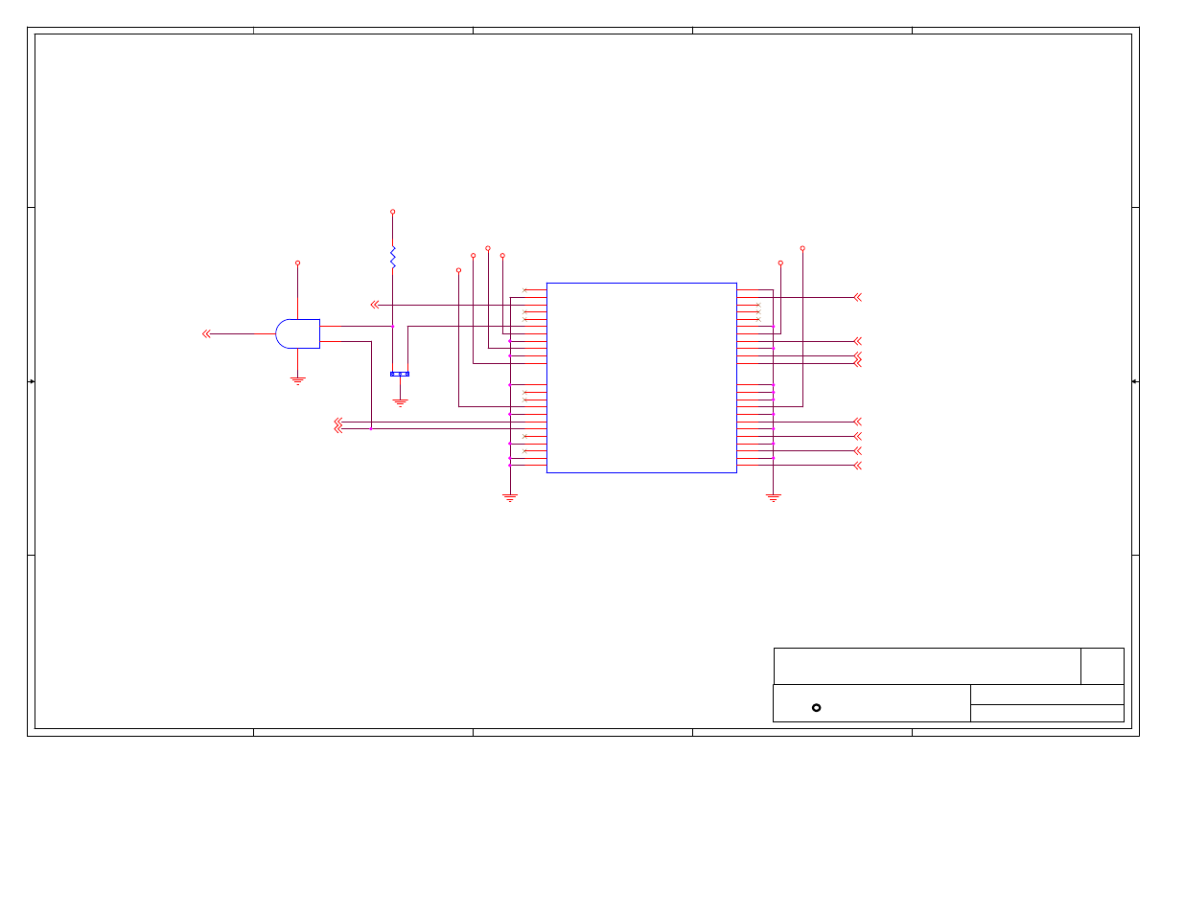The height and width of the screenshot is (914, 1184).
Task: Click the wide top cell of the title block
Action: tap(927, 666)
